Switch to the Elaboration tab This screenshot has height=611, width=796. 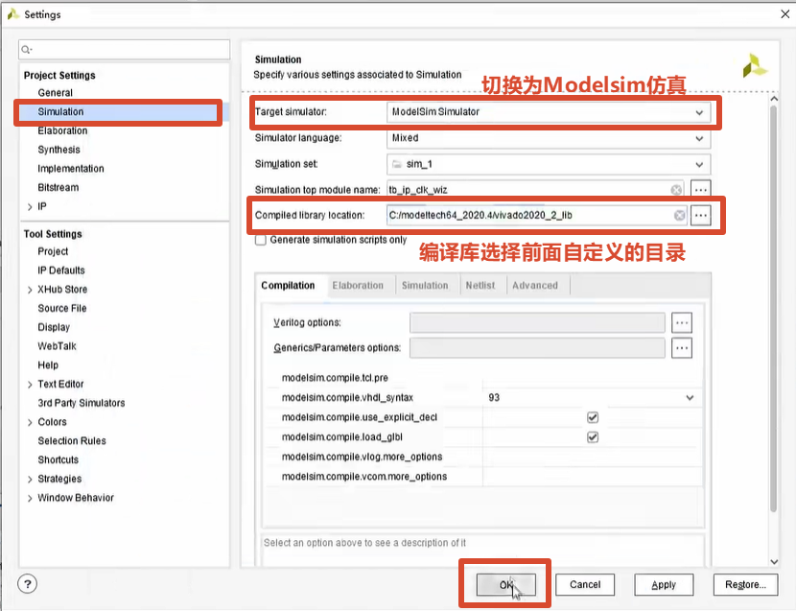point(358,286)
